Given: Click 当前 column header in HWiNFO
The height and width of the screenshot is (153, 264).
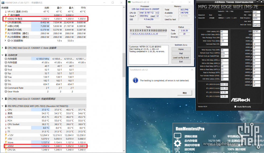Looking at the screenshot, I should 47,8.
